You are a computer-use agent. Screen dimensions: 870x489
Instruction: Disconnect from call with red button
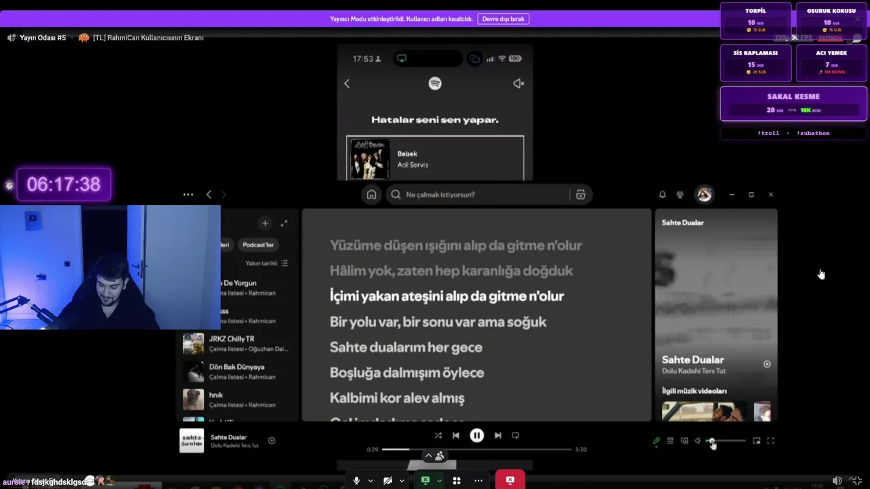coord(510,479)
